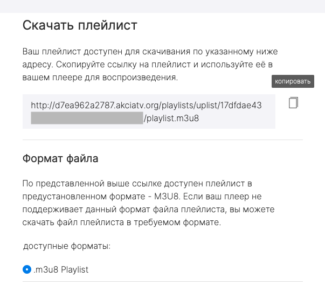Click the 'uplist/17dfdae43' part of the URL
This screenshot has height=285, width=325.
229,105
